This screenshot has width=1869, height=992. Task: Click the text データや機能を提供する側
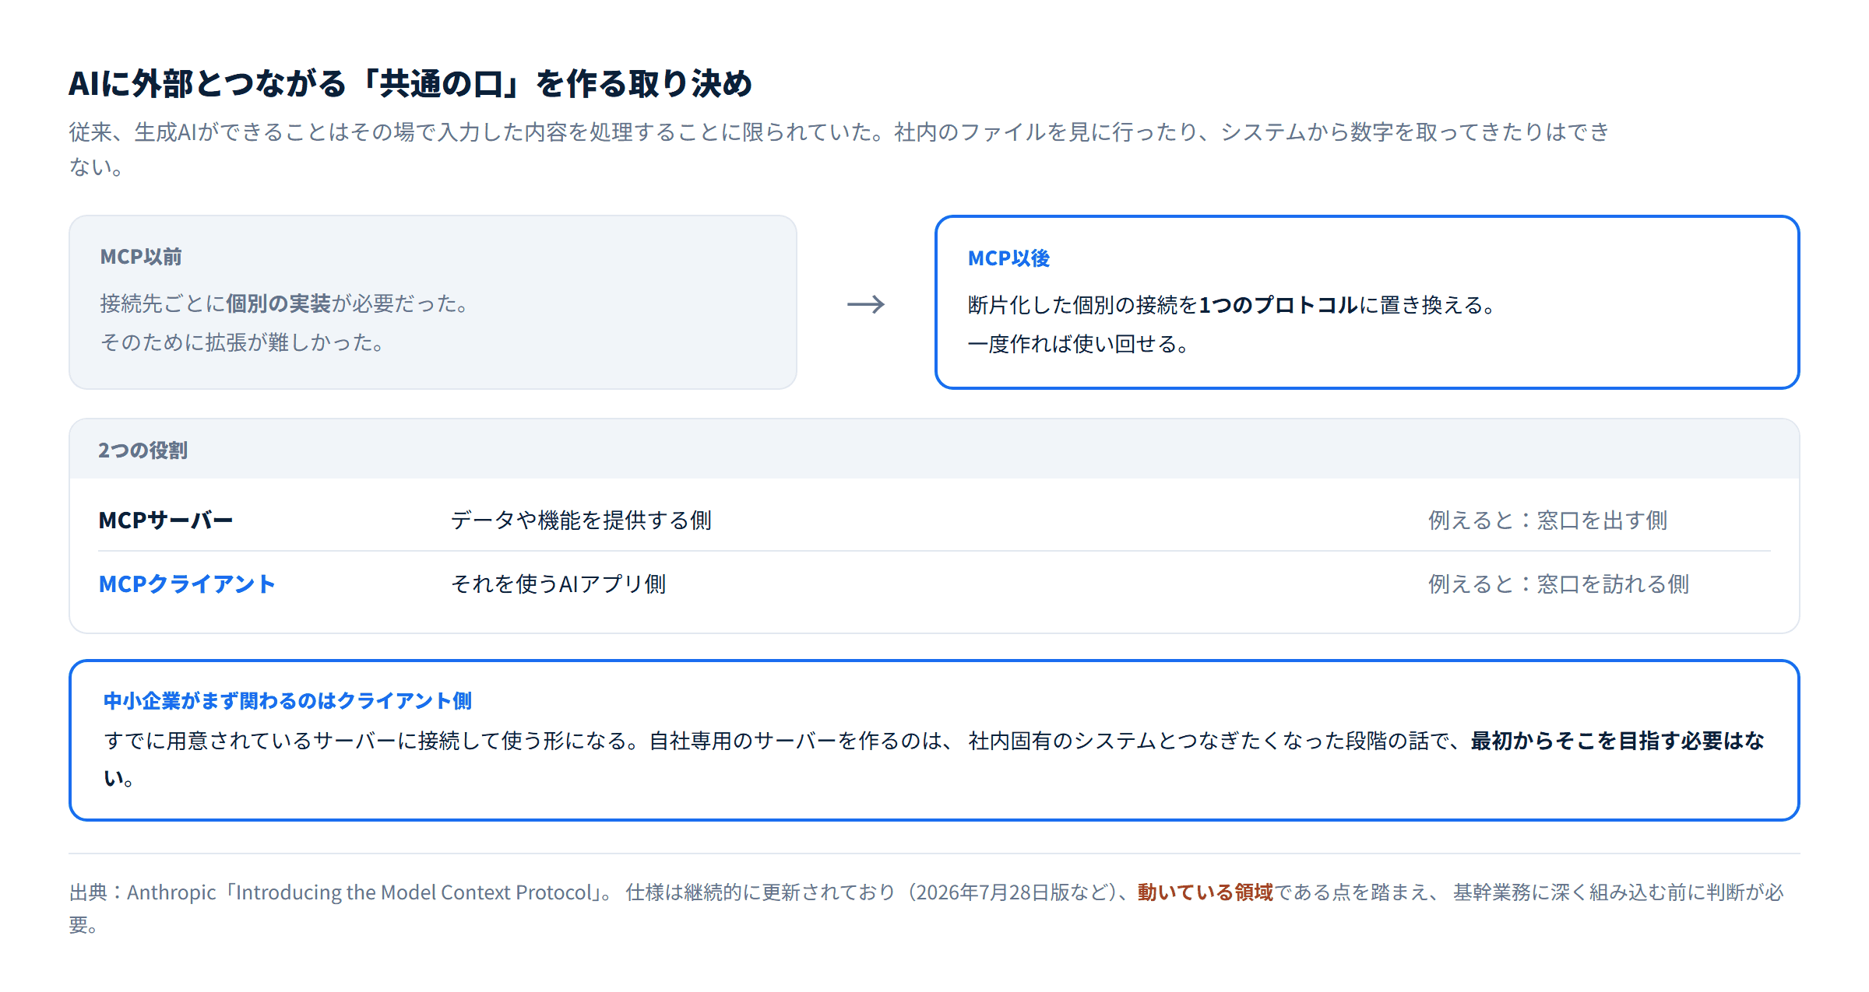point(581,521)
